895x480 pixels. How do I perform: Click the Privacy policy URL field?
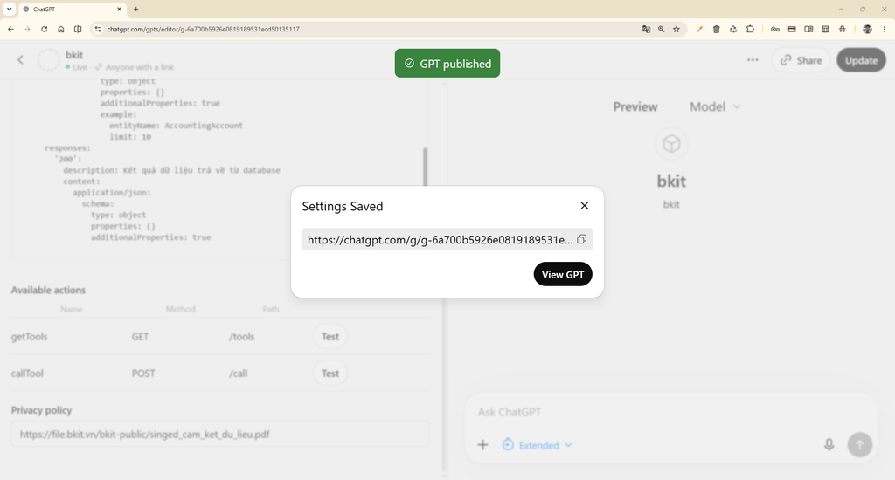coord(219,434)
